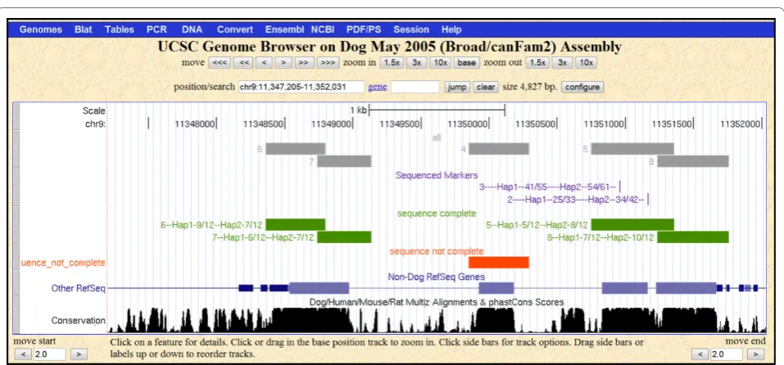784x365 pixels.
Task: Click the move end amount field
Action: click(727, 354)
